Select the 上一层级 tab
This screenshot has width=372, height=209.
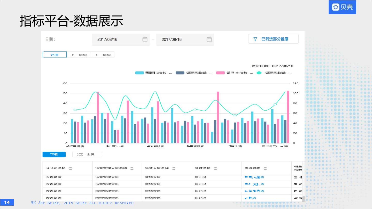79,55
